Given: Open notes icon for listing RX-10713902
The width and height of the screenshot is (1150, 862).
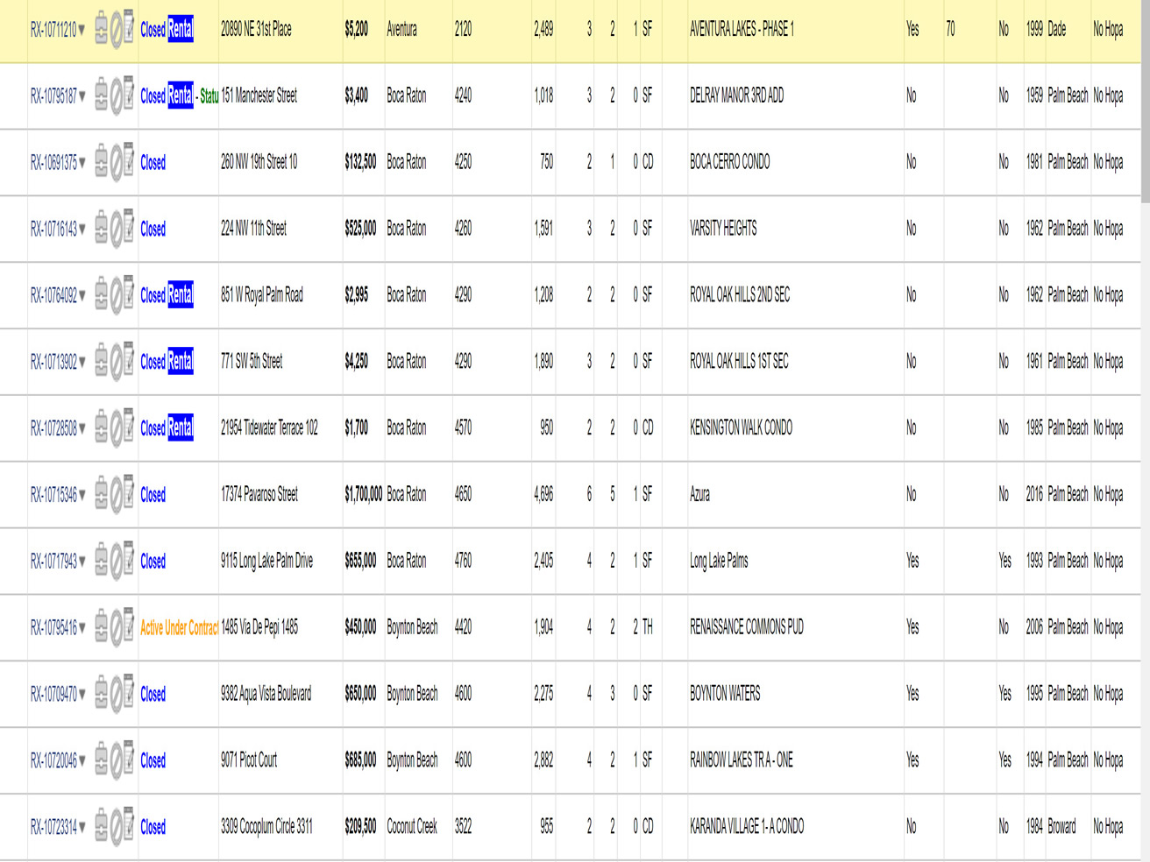Looking at the screenshot, I should (x=128, y=360).
